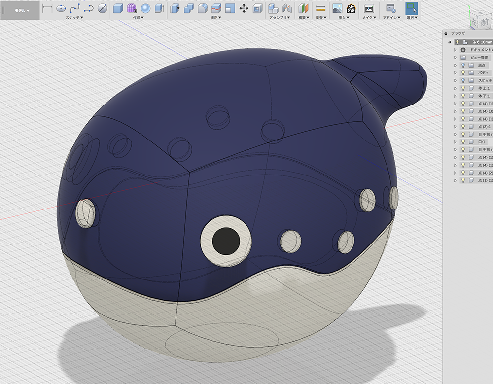Expand the 口:1 component tree node
The image size is (493, 384).
tap(456, 142)
